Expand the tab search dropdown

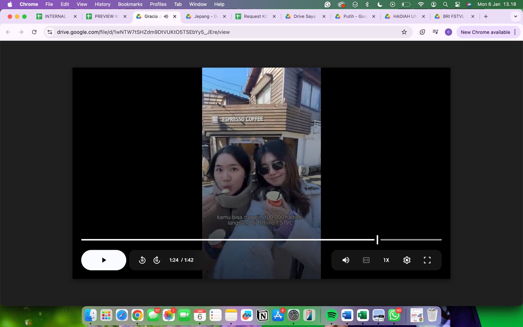point(515,16)
